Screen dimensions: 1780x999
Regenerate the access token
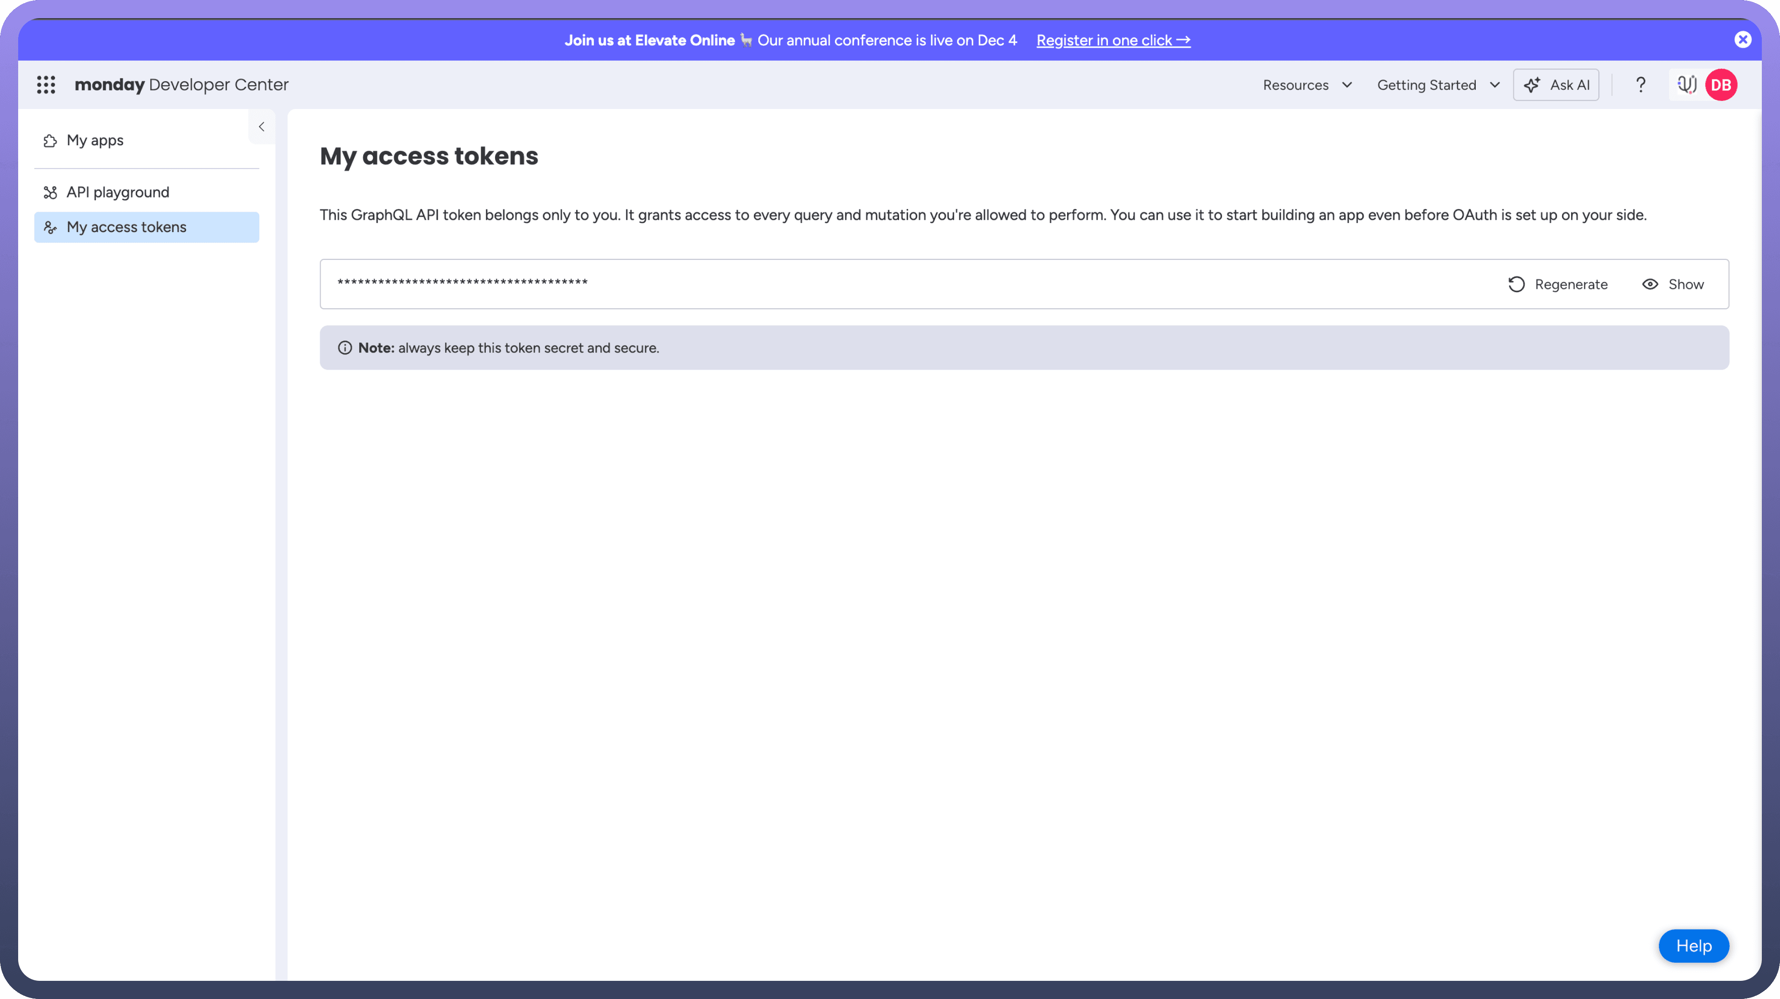point(1557,284)
